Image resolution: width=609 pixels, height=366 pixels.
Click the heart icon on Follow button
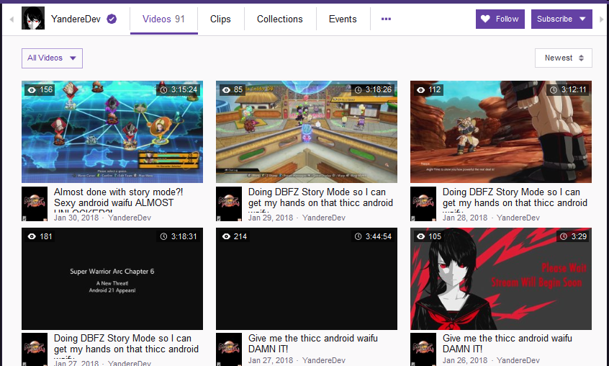(485, 19)
